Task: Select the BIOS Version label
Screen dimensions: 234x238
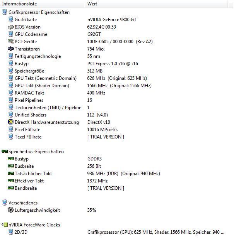Action: [x=27, y=27]
